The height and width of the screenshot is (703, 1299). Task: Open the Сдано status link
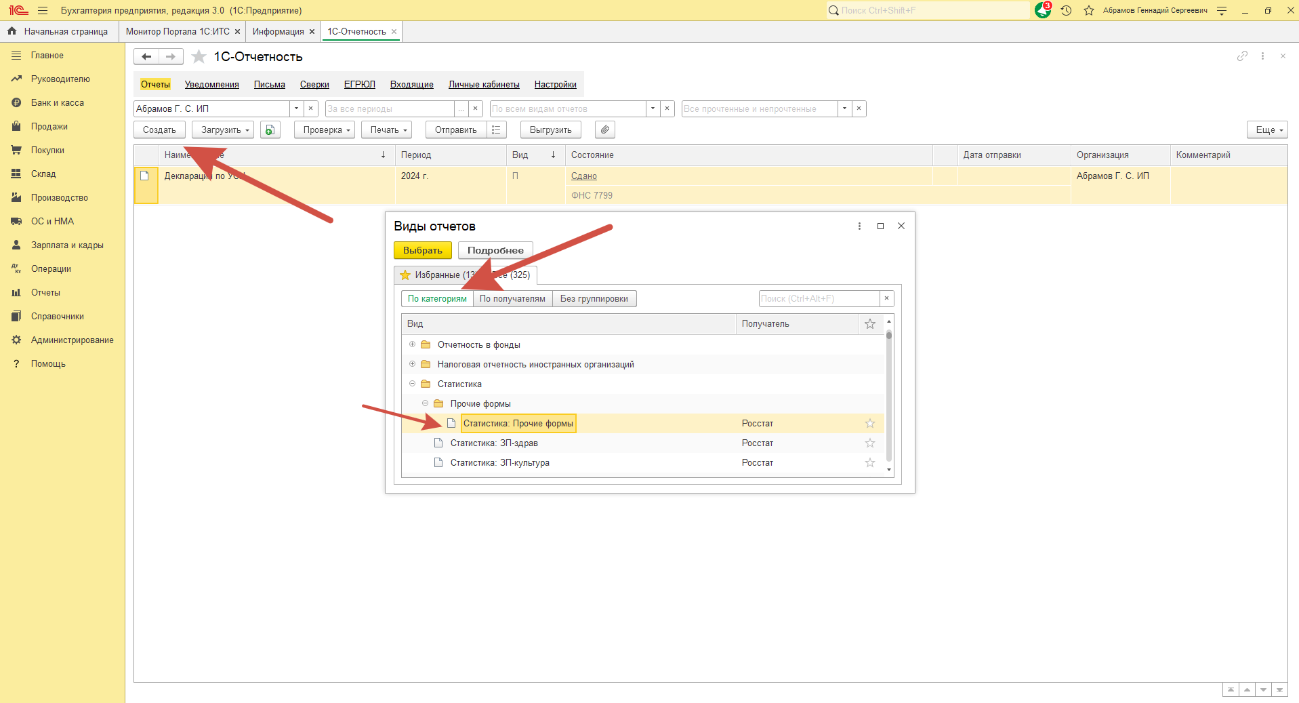point(583,176)
